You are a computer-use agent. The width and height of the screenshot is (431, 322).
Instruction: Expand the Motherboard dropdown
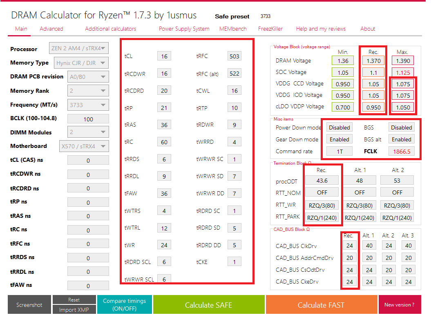pos(84,146)
